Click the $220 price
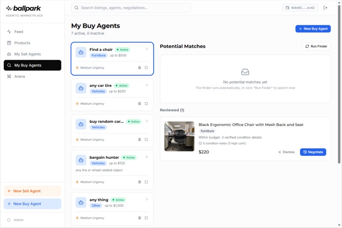Viewport: 342px width, 228px height. click(x=204, y=152)
